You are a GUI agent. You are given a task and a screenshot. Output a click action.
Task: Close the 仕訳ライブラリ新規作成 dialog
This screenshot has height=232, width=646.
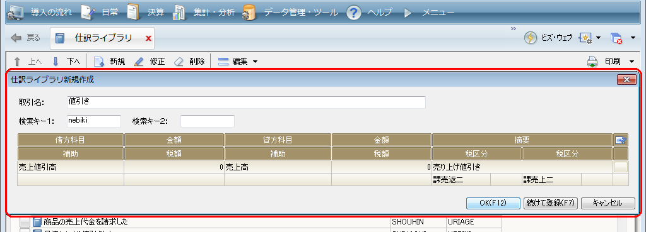tap(626, 80)
